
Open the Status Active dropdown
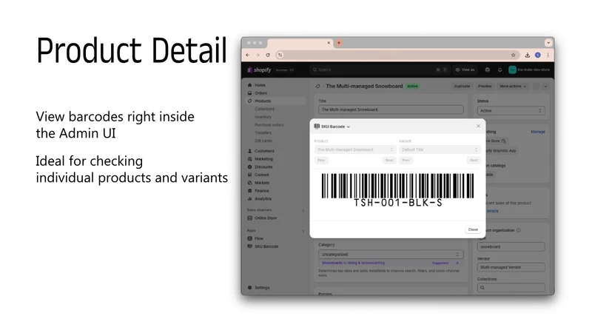pyautogui.click(x=511, y=111)
